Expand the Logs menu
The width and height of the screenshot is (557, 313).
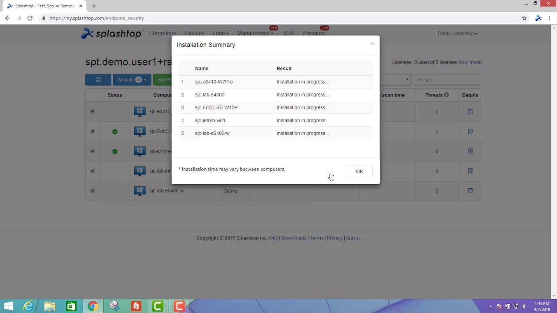220,33
